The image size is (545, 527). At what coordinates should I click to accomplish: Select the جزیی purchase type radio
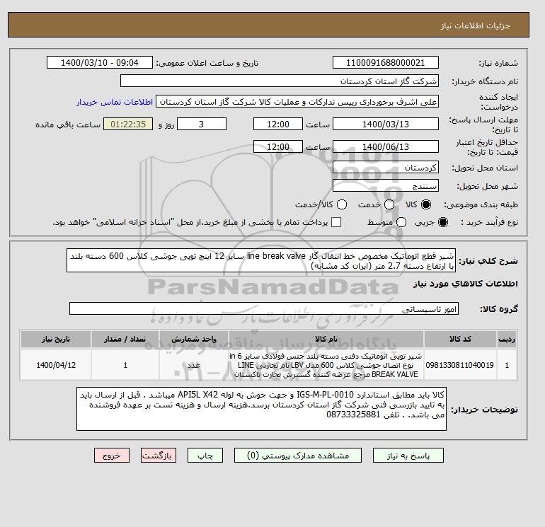(443, 222)
